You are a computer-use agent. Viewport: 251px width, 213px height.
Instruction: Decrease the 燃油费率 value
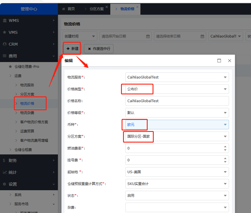[225, 150]
